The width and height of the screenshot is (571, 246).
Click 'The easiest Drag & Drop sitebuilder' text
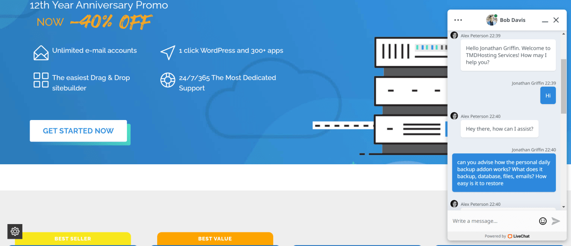[x=91, y=83]
